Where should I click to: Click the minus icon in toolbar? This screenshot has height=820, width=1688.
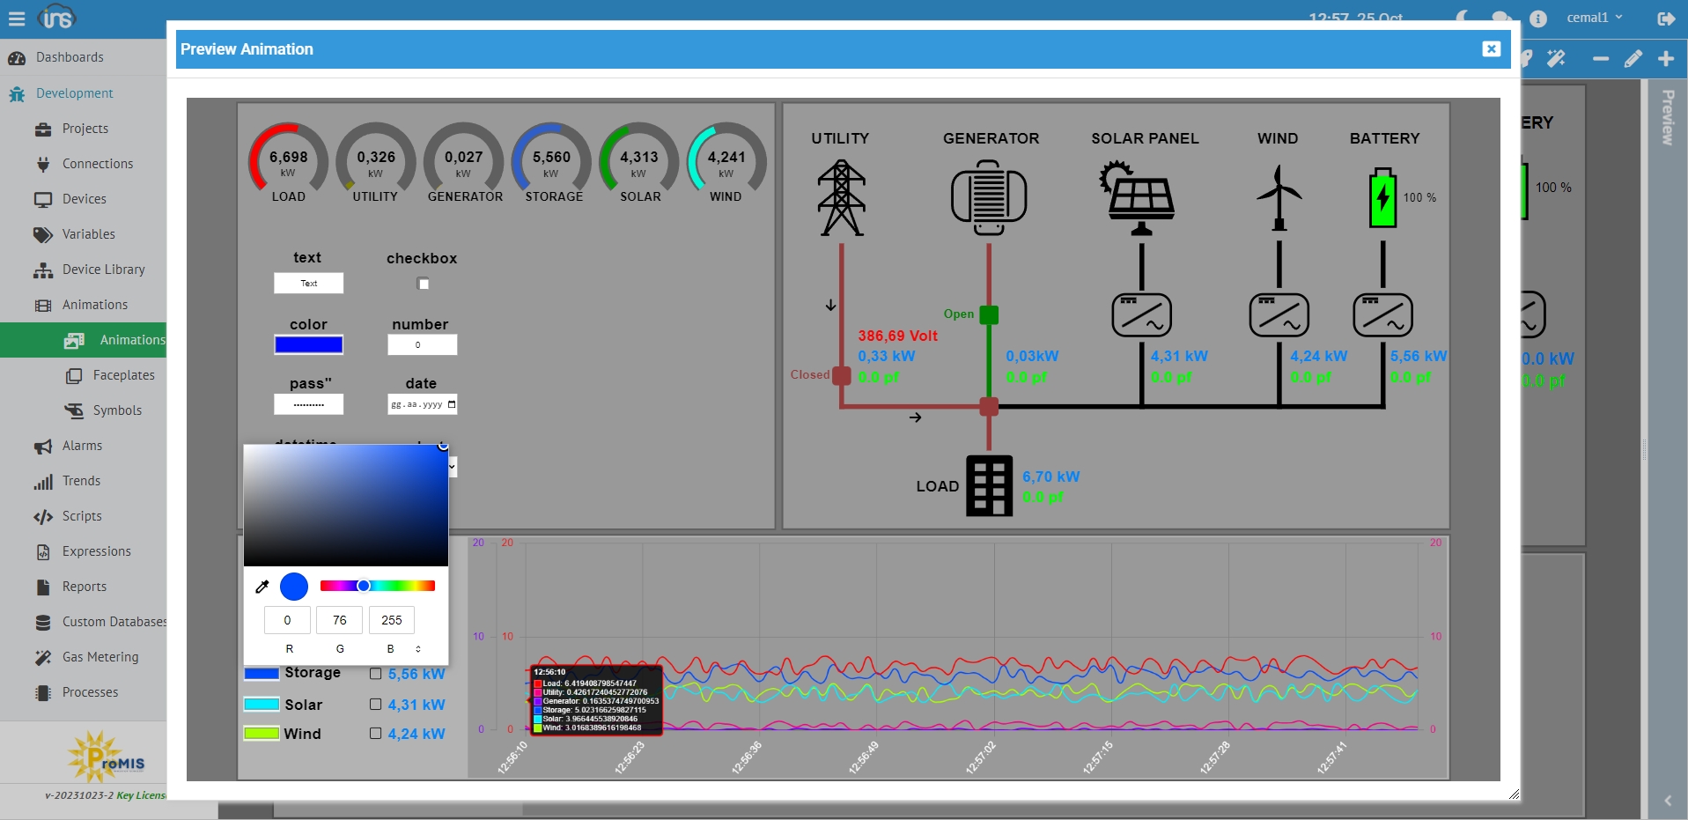point(1600,59)
